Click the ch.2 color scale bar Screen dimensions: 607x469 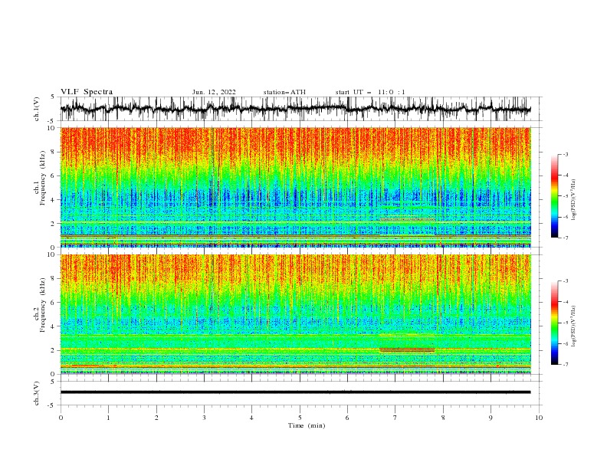[x=554, y=323]
